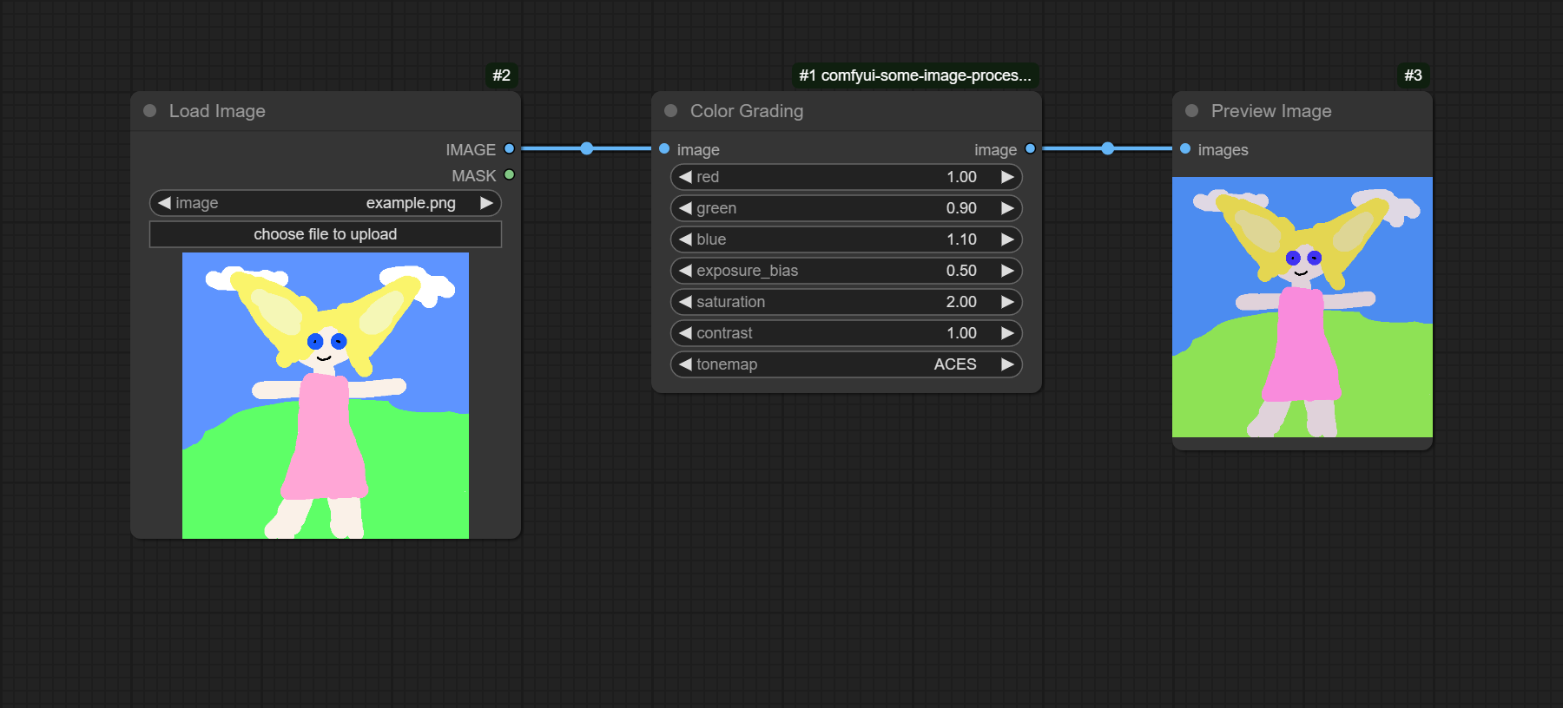Increase the saturation value
The image size is (1563, 708).
(1008, 302)
